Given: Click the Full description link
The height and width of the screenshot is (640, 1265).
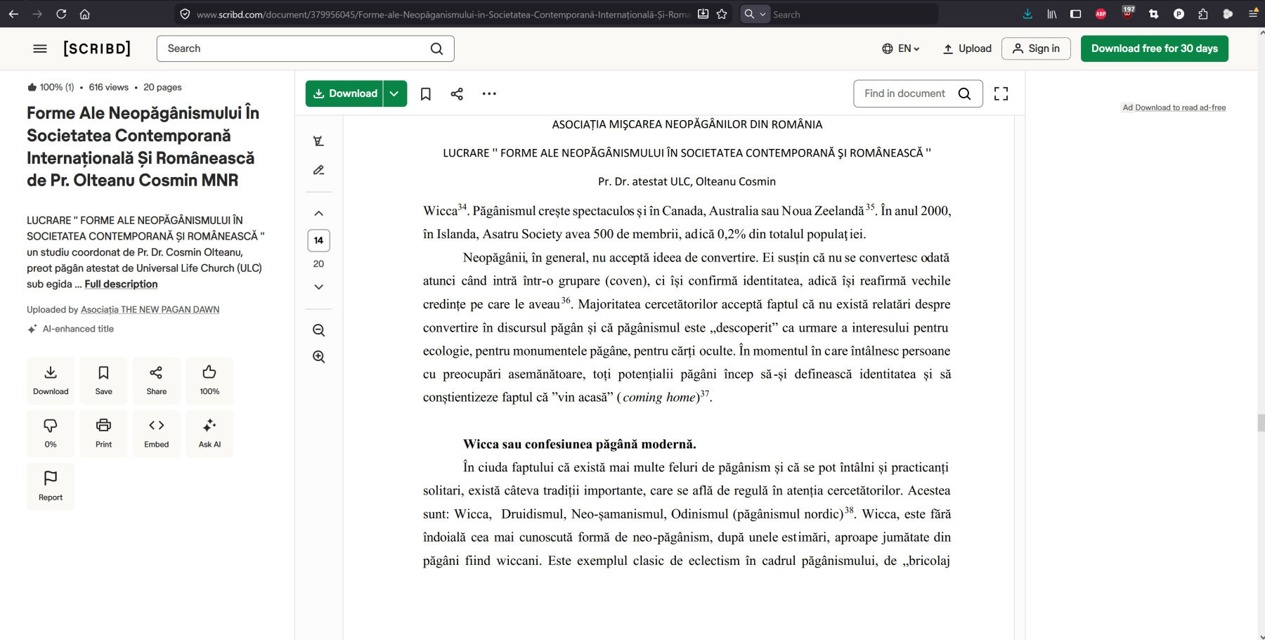Looking at the screenshot, I should click(121, 284).
